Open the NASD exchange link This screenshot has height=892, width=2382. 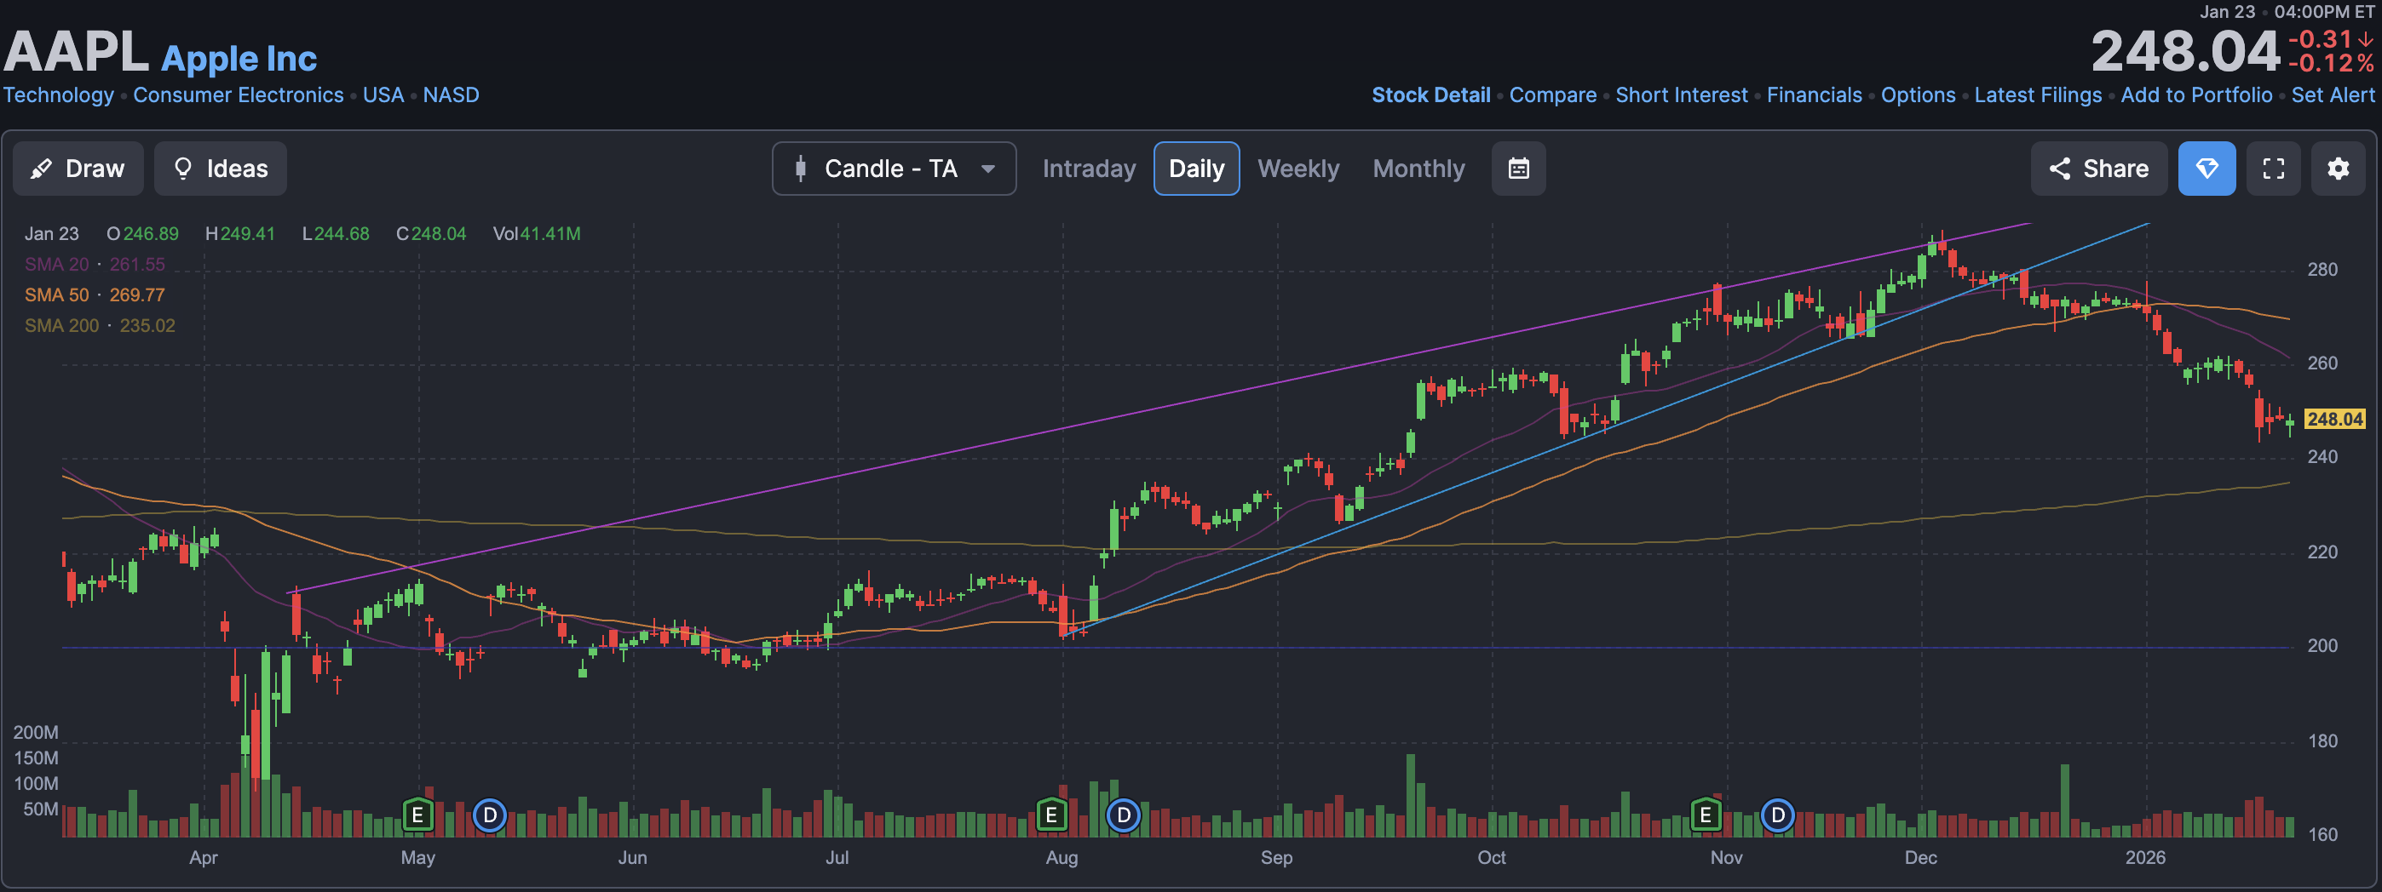(451, 94)
